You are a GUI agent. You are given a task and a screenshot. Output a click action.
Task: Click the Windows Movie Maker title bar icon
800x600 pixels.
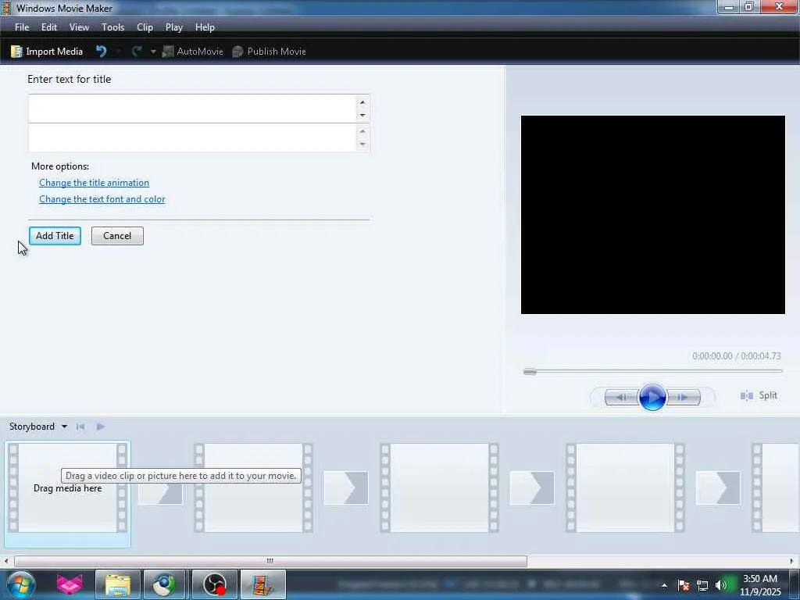[6, 8]
